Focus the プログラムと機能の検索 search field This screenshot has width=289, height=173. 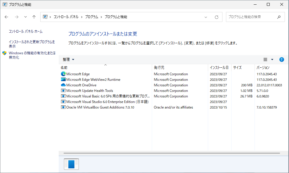255,17
